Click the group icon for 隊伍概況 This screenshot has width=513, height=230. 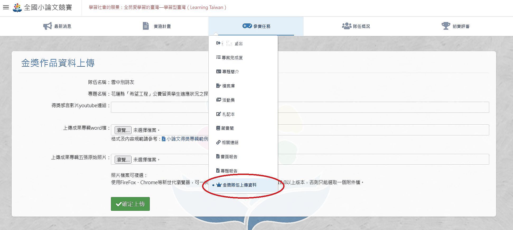pos(347,26)
